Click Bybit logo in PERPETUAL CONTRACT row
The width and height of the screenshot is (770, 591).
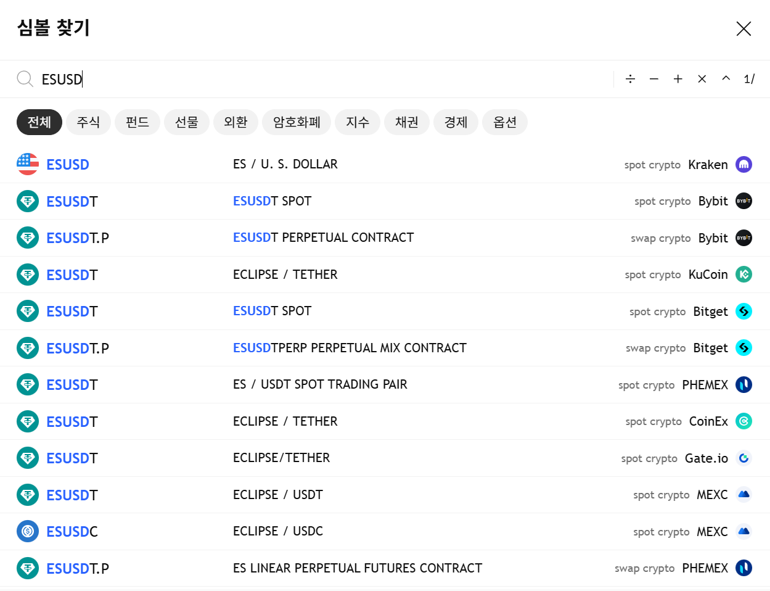point(744,238)
